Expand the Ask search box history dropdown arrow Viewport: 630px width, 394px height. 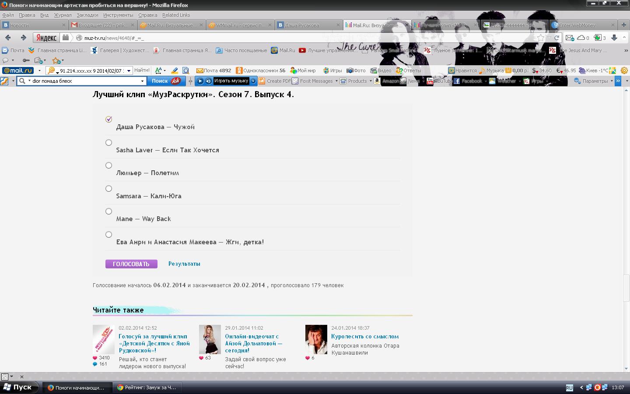click(x=142, y=81)
